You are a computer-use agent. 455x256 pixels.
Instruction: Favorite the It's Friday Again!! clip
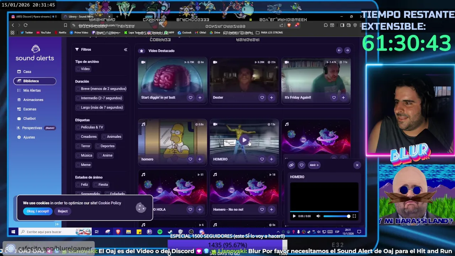334,97
